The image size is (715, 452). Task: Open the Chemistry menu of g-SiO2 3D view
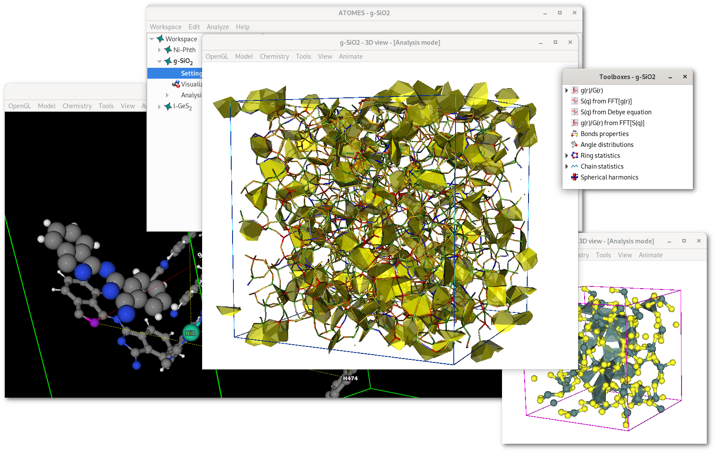coord(274,56)
